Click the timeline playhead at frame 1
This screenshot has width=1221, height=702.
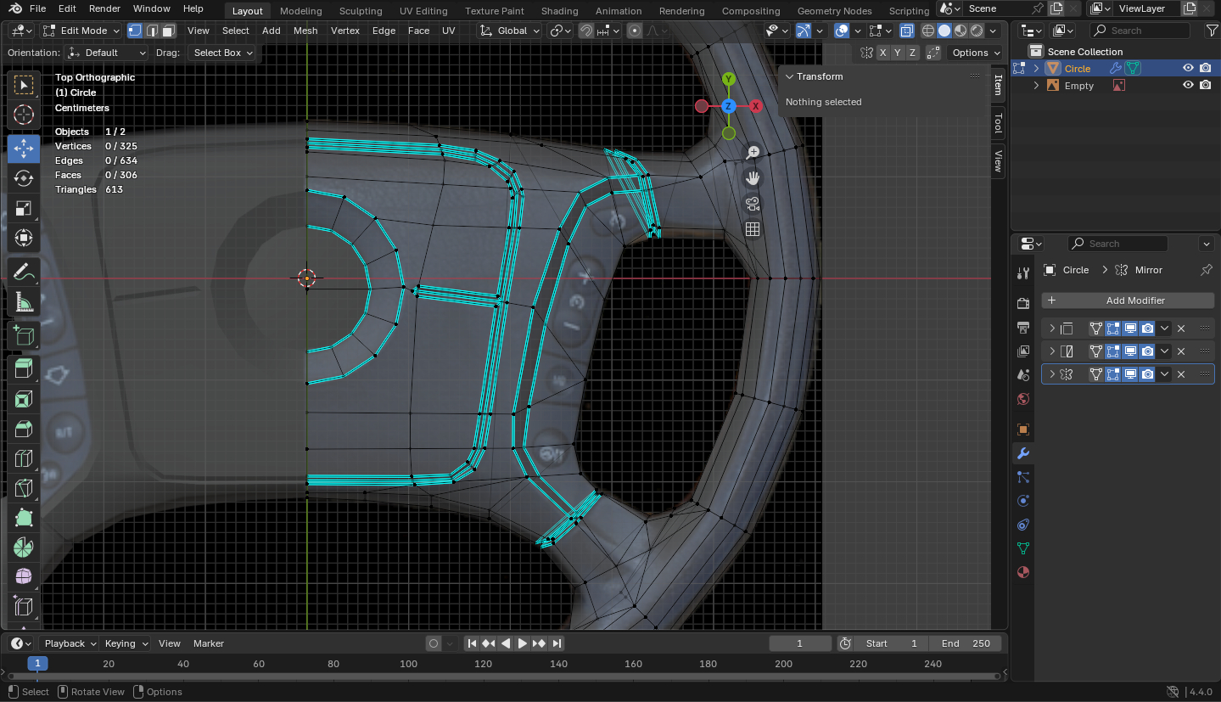pos(37,664)
